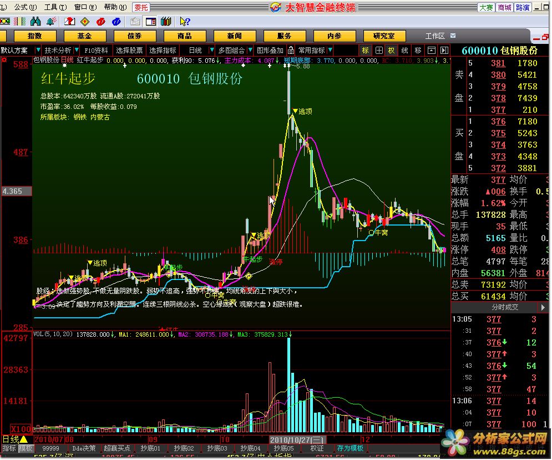The width and height of the screenshot is (552, 460).
Task: Open the 商品 section
Action: (185, 36)
